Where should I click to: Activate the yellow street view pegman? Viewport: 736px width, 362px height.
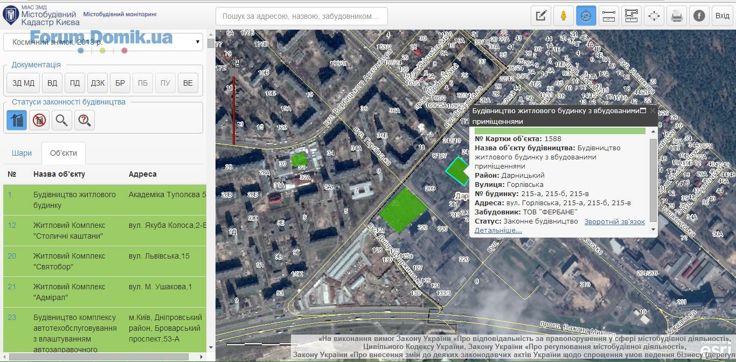point(564,16)
